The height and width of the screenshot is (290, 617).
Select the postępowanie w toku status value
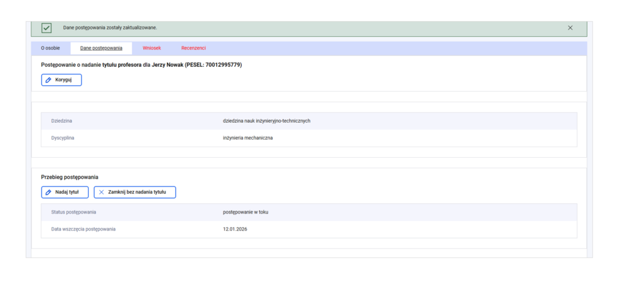(249, 212)
